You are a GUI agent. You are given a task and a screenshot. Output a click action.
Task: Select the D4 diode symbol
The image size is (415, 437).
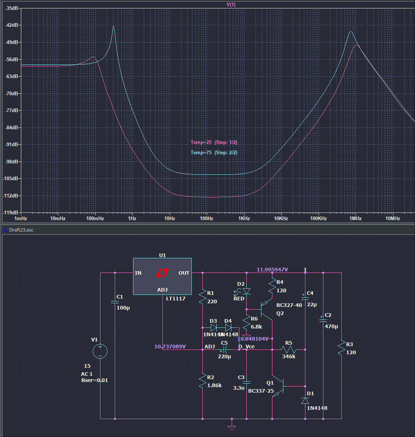[228, 327]
